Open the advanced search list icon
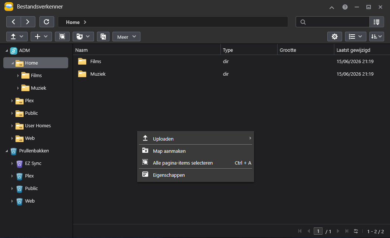Screen dimensions: 390x238 (377, 22)
